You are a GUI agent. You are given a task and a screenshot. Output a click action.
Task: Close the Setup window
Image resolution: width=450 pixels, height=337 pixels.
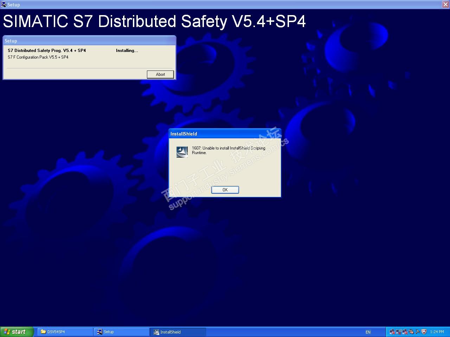pyautogui.click(x=445, y=4)
